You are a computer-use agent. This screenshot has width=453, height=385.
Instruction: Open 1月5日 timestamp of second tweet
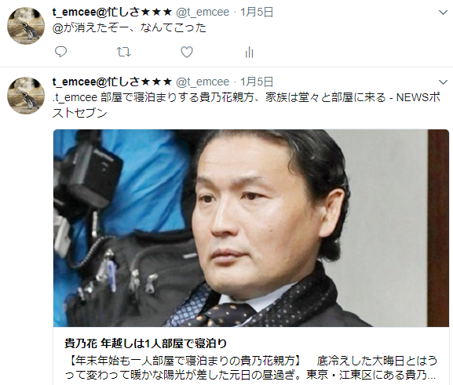point(257,82)
